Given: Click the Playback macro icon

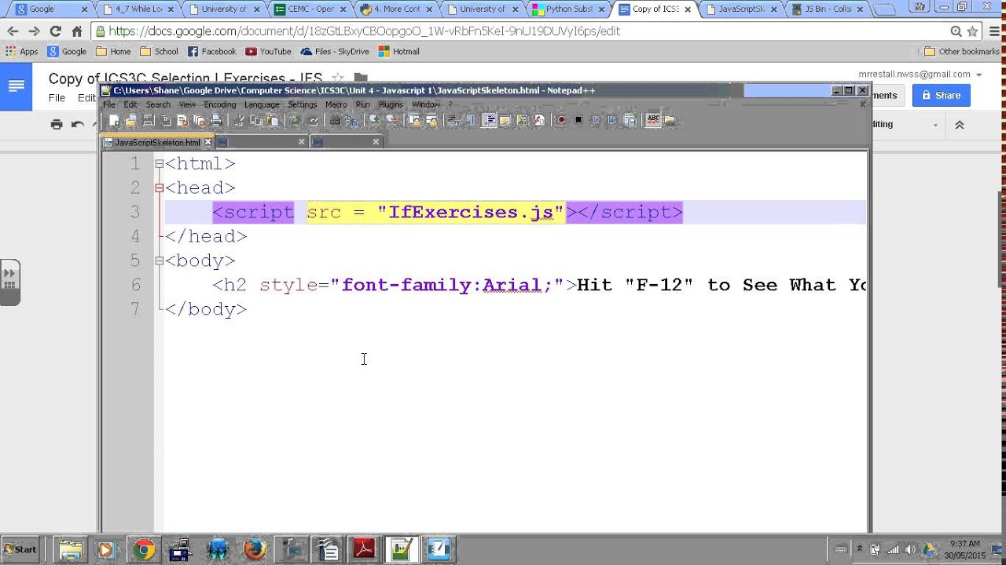Looking at the screenshot, I should tap(596, 120).
